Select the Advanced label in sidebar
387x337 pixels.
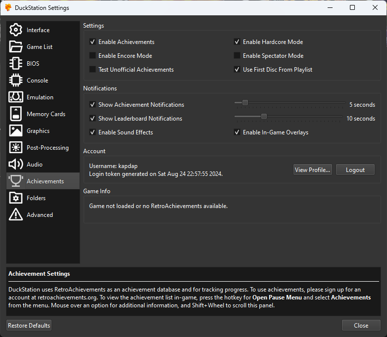pyautogui.click(x=40, y=215)
